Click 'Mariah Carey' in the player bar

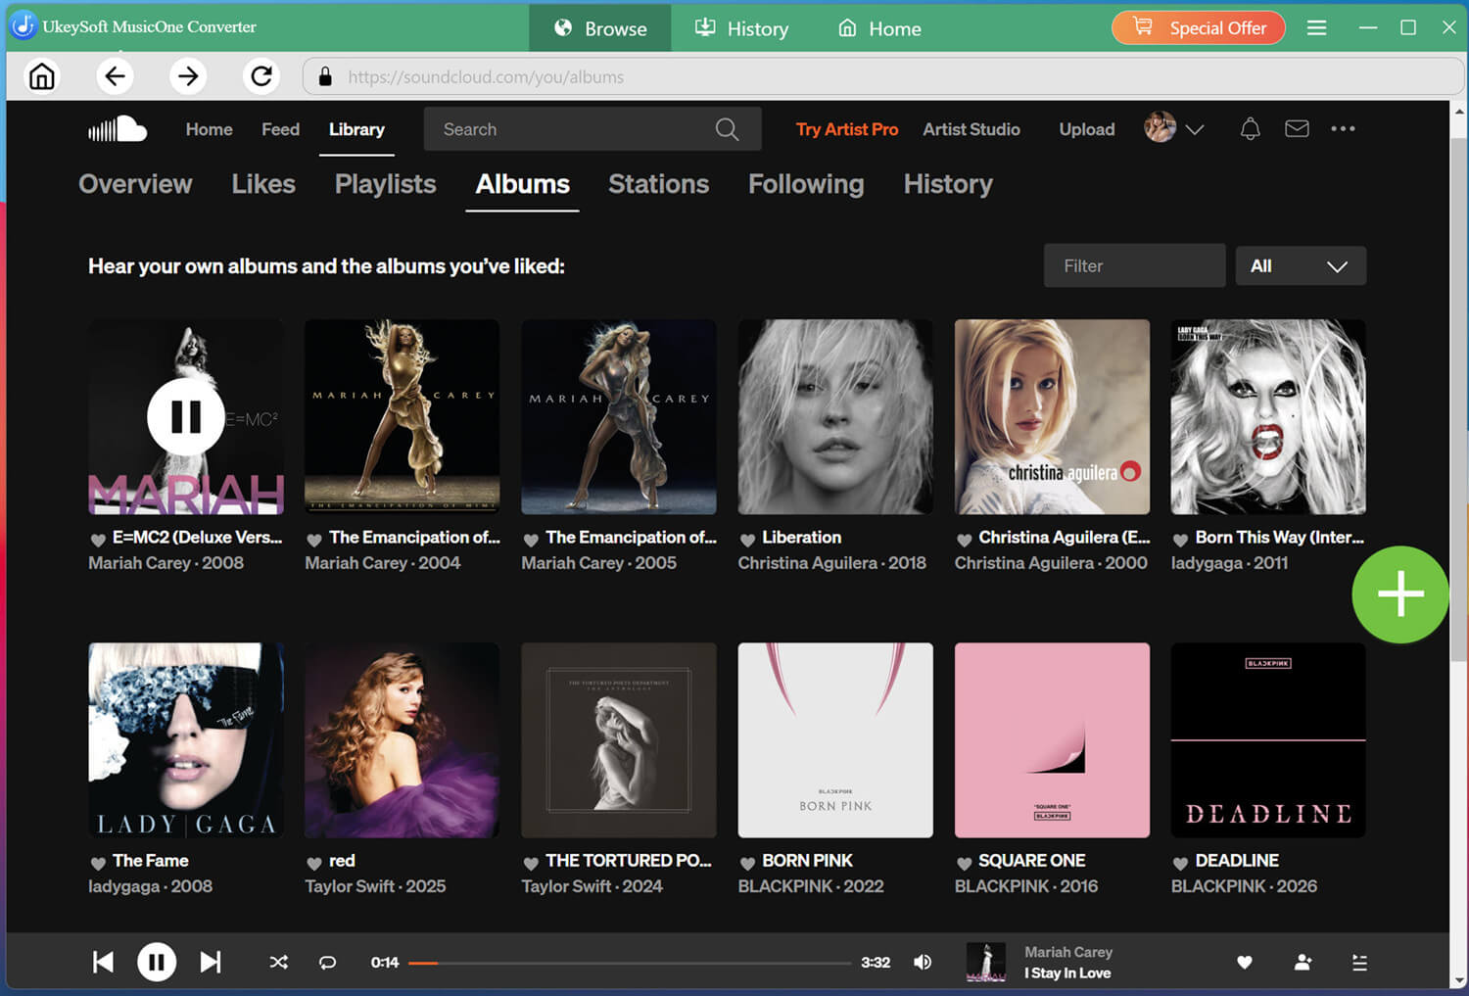click(x=1068, y=952)
